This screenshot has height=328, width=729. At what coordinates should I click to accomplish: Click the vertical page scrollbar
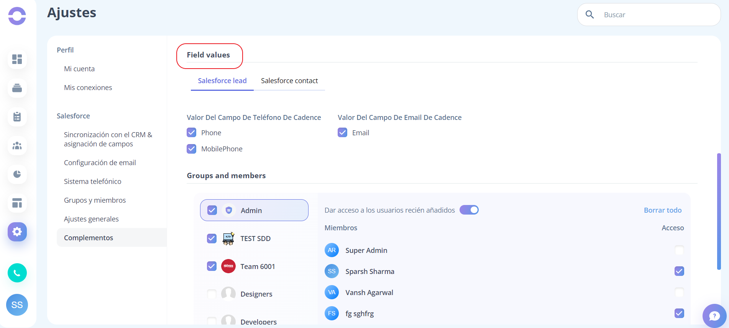point(719,212)
